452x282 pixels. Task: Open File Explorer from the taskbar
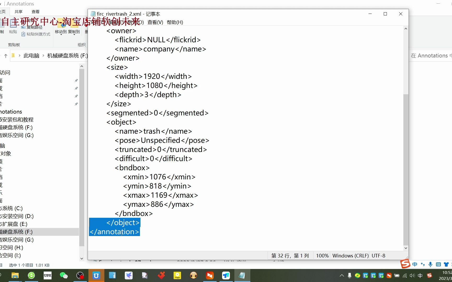coord(15,275)
